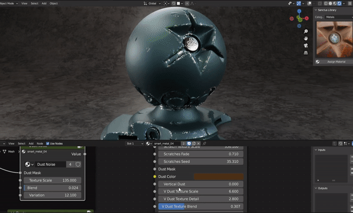Open the Global transform orientation dropdown

(152, 4)
